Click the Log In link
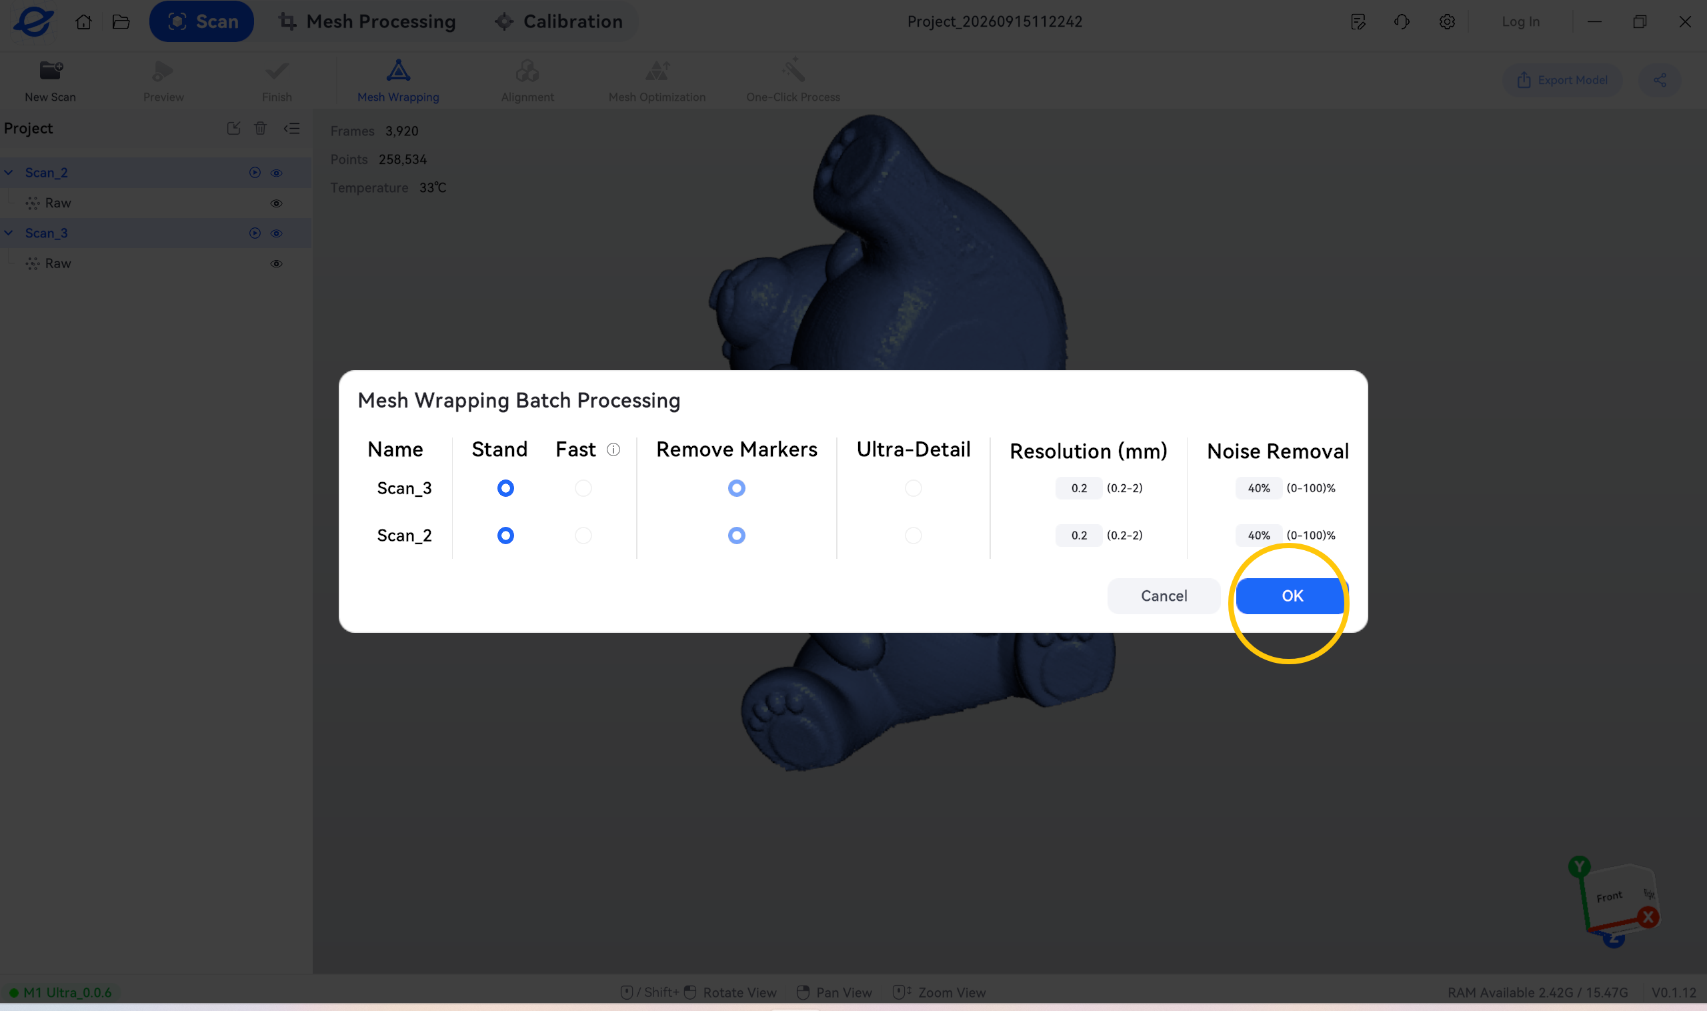This screenshot has width=1707, height=1011. tap(1520, 22)
